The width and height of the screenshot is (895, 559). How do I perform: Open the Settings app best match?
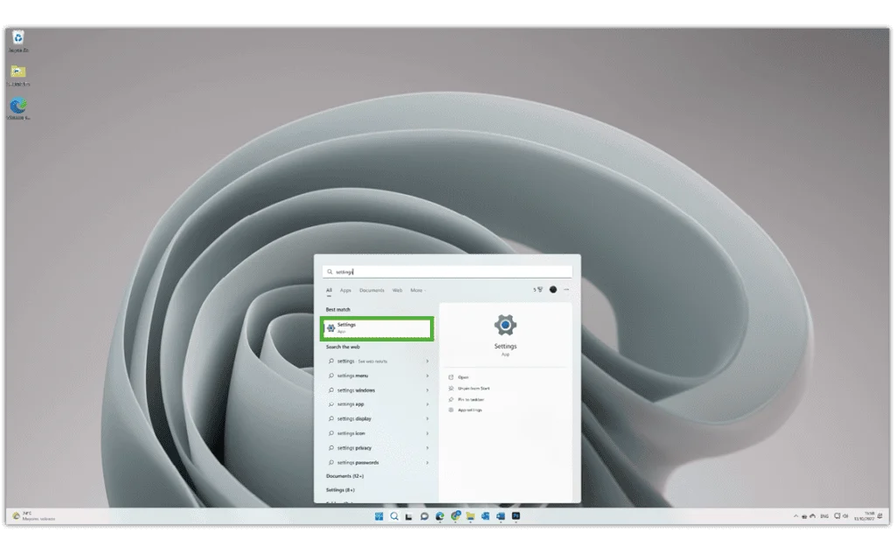click(378, 328)
